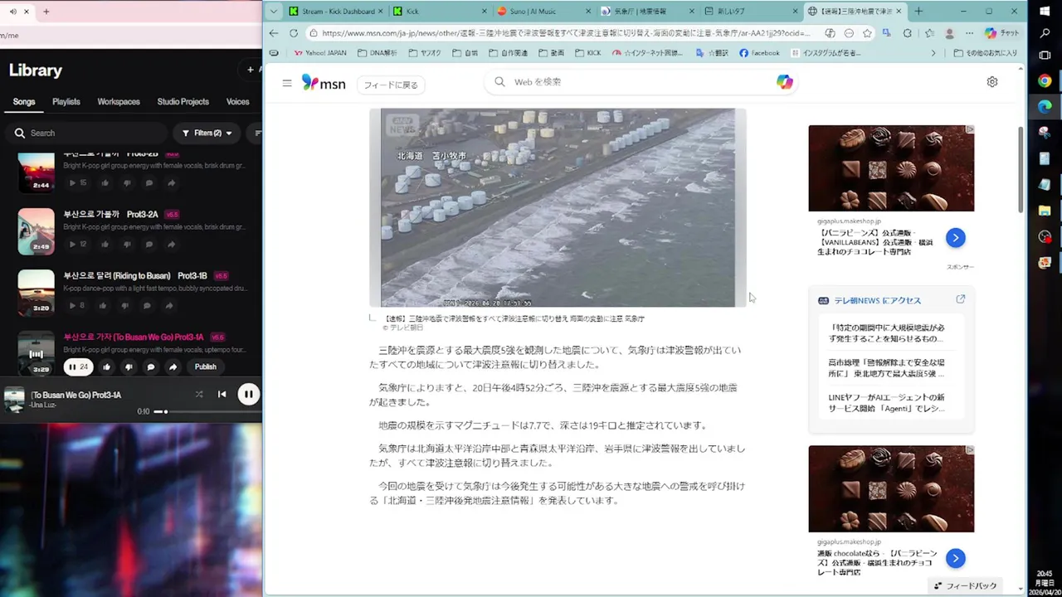Open the Filters (2) dropdown in Library
Screen dimensions: 1062x597
coord(207,133)
